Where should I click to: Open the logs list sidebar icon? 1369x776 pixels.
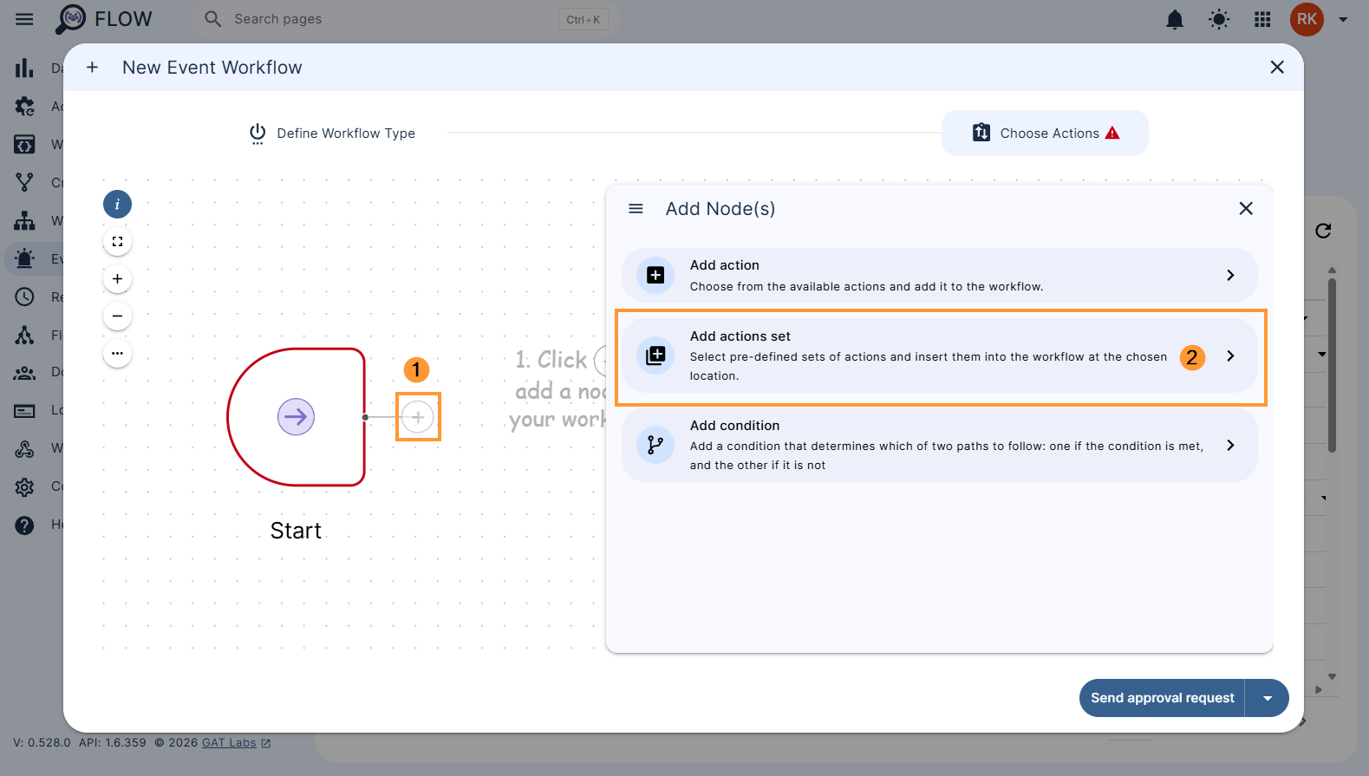[24, 411]
